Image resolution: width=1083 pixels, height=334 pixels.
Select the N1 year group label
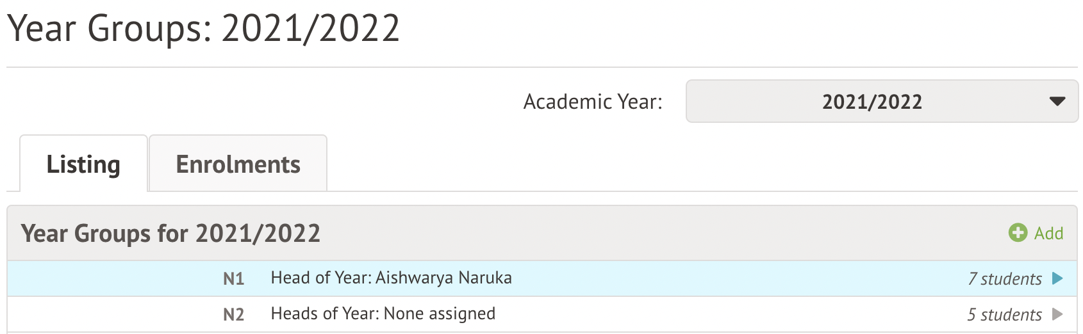(233, 279)
